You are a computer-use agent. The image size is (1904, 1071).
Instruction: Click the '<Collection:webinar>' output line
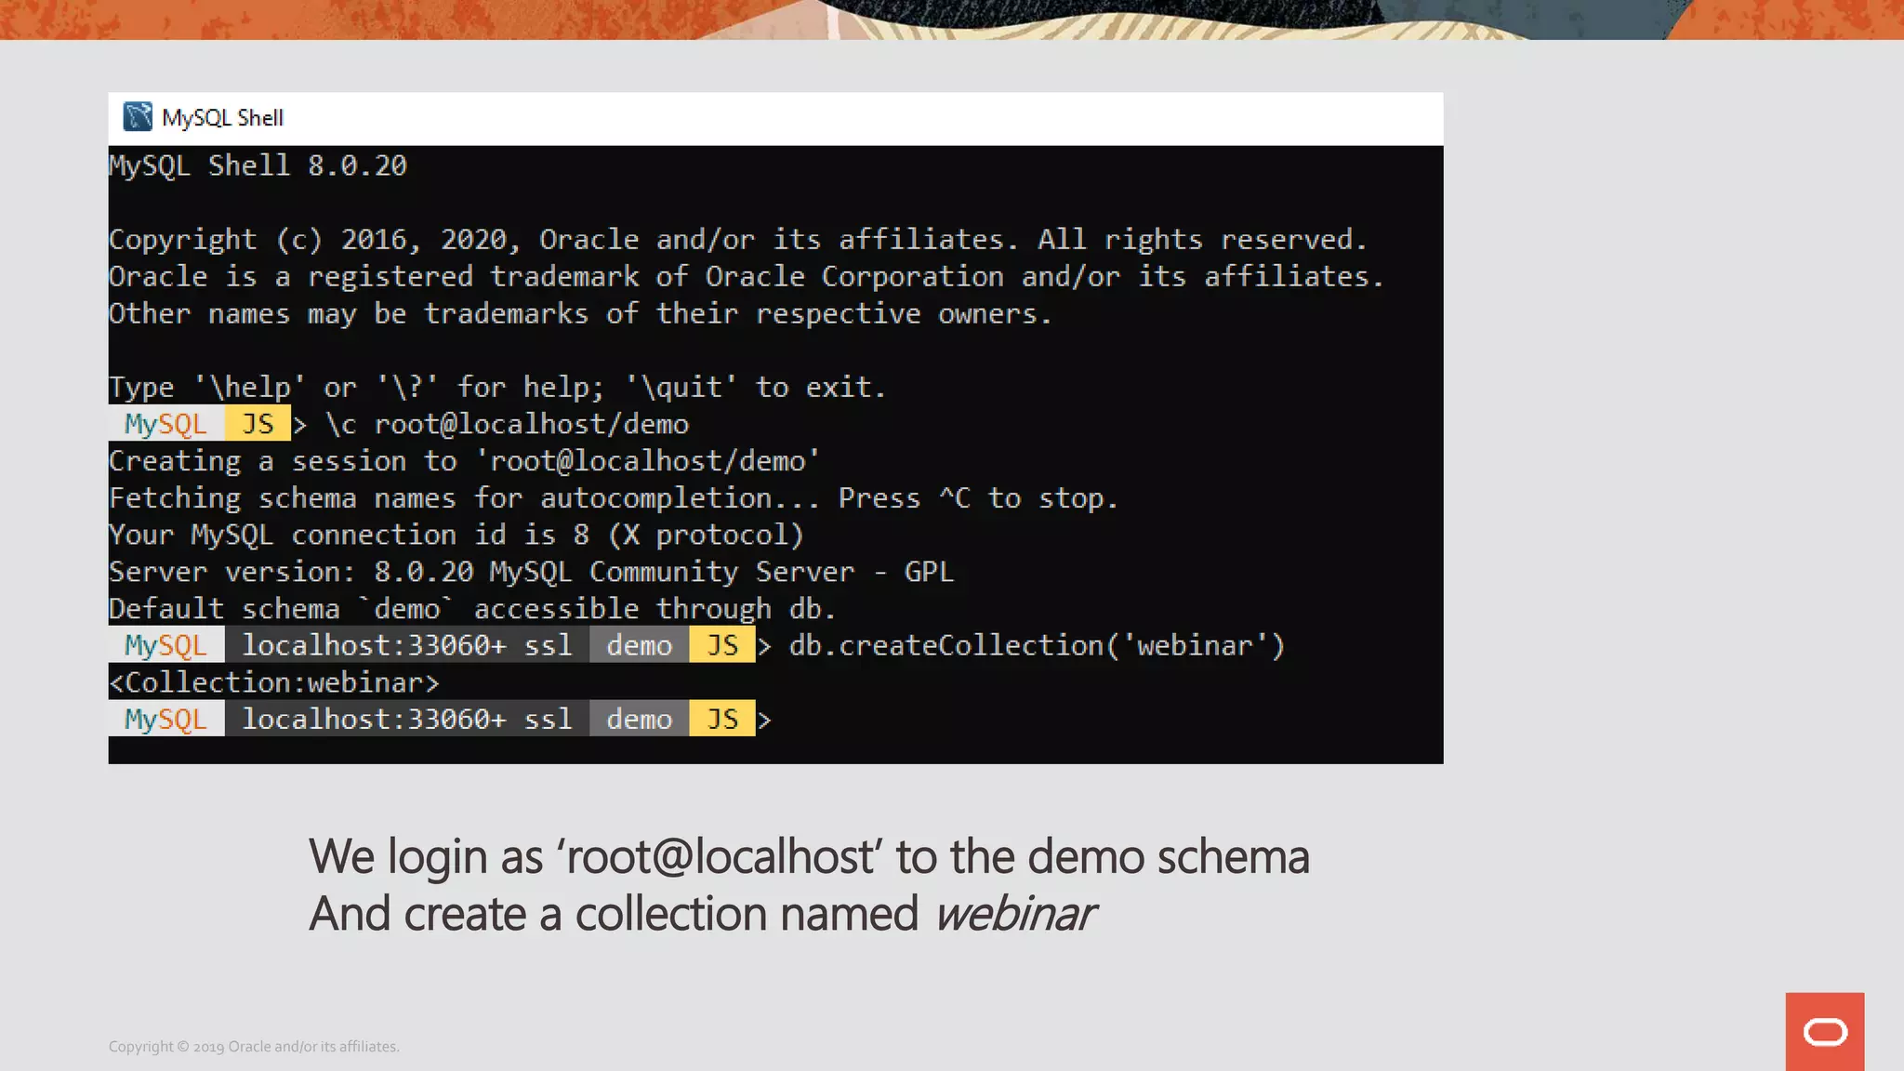tap(274, 682)
